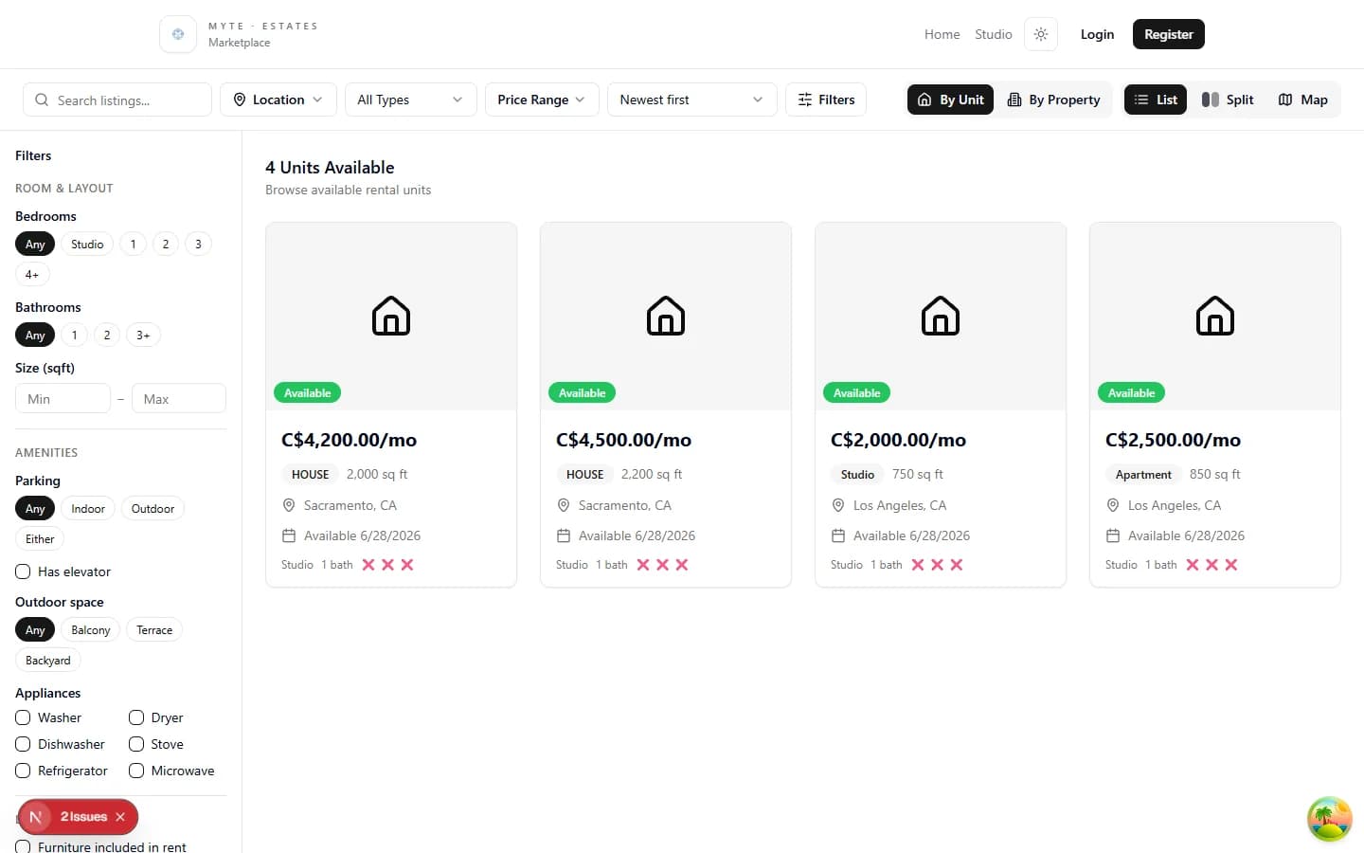1364x853 pixels.
Task: Select Either parking filter chip
Action: point(40,539)
